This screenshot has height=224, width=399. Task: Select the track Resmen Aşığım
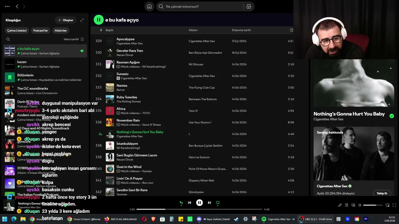[x=128, y=62]
